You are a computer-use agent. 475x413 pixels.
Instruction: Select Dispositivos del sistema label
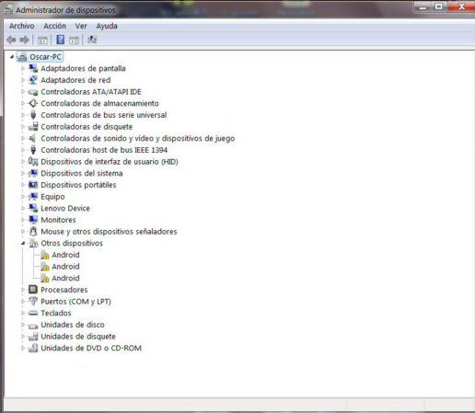[x=82, y=173]
